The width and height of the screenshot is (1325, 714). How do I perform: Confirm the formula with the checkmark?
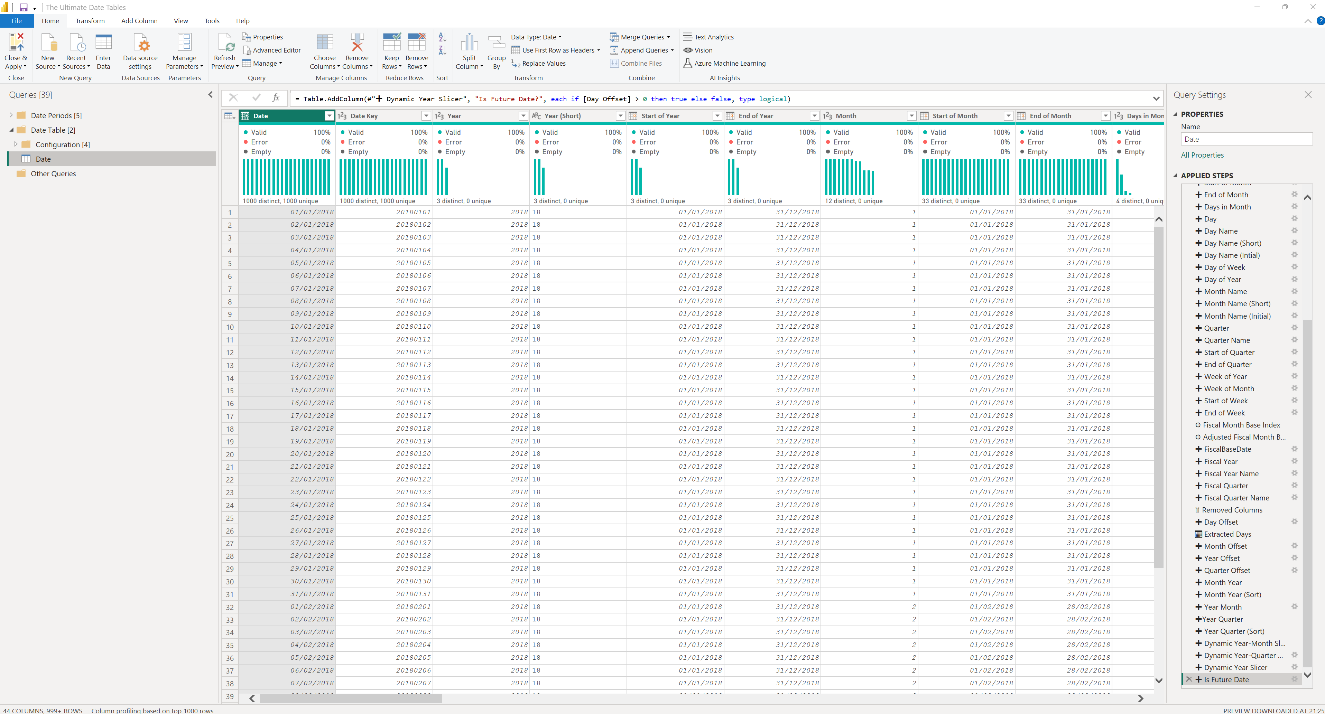(x=256, y=98)
